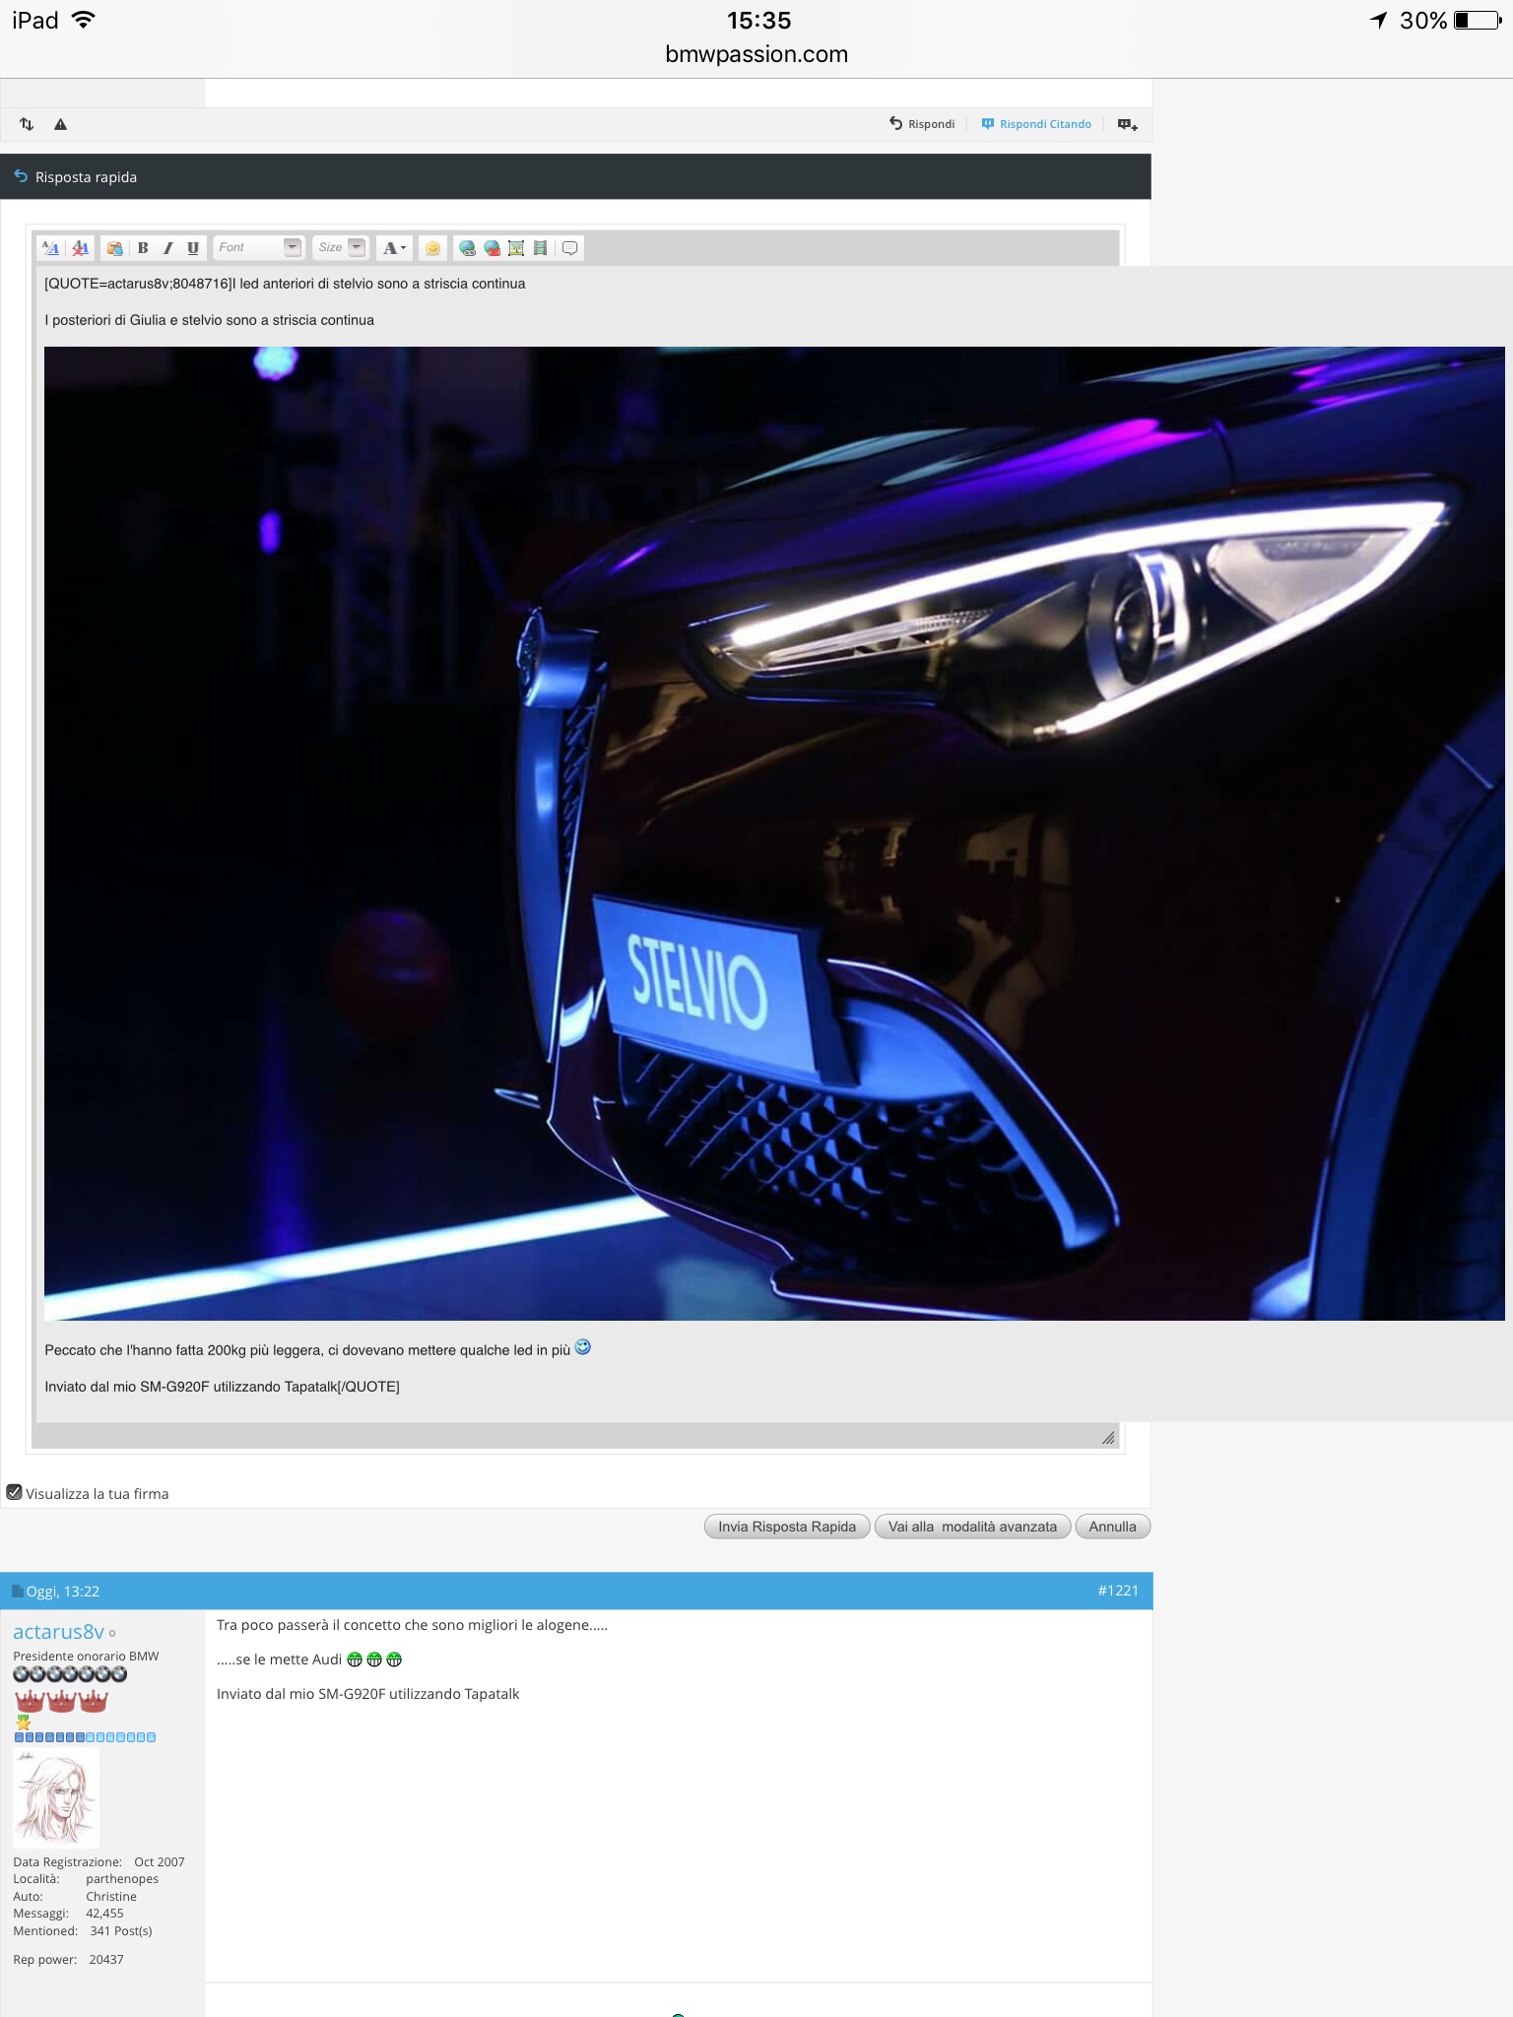Click the report post warning icon
This screenshot has height=2017, width=1513.
(60, 124)
